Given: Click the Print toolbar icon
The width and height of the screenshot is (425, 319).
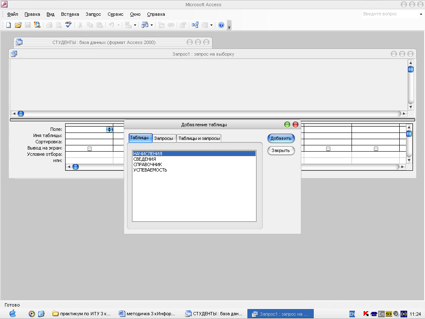Looking at the screenshot, I should pos(49,25).
